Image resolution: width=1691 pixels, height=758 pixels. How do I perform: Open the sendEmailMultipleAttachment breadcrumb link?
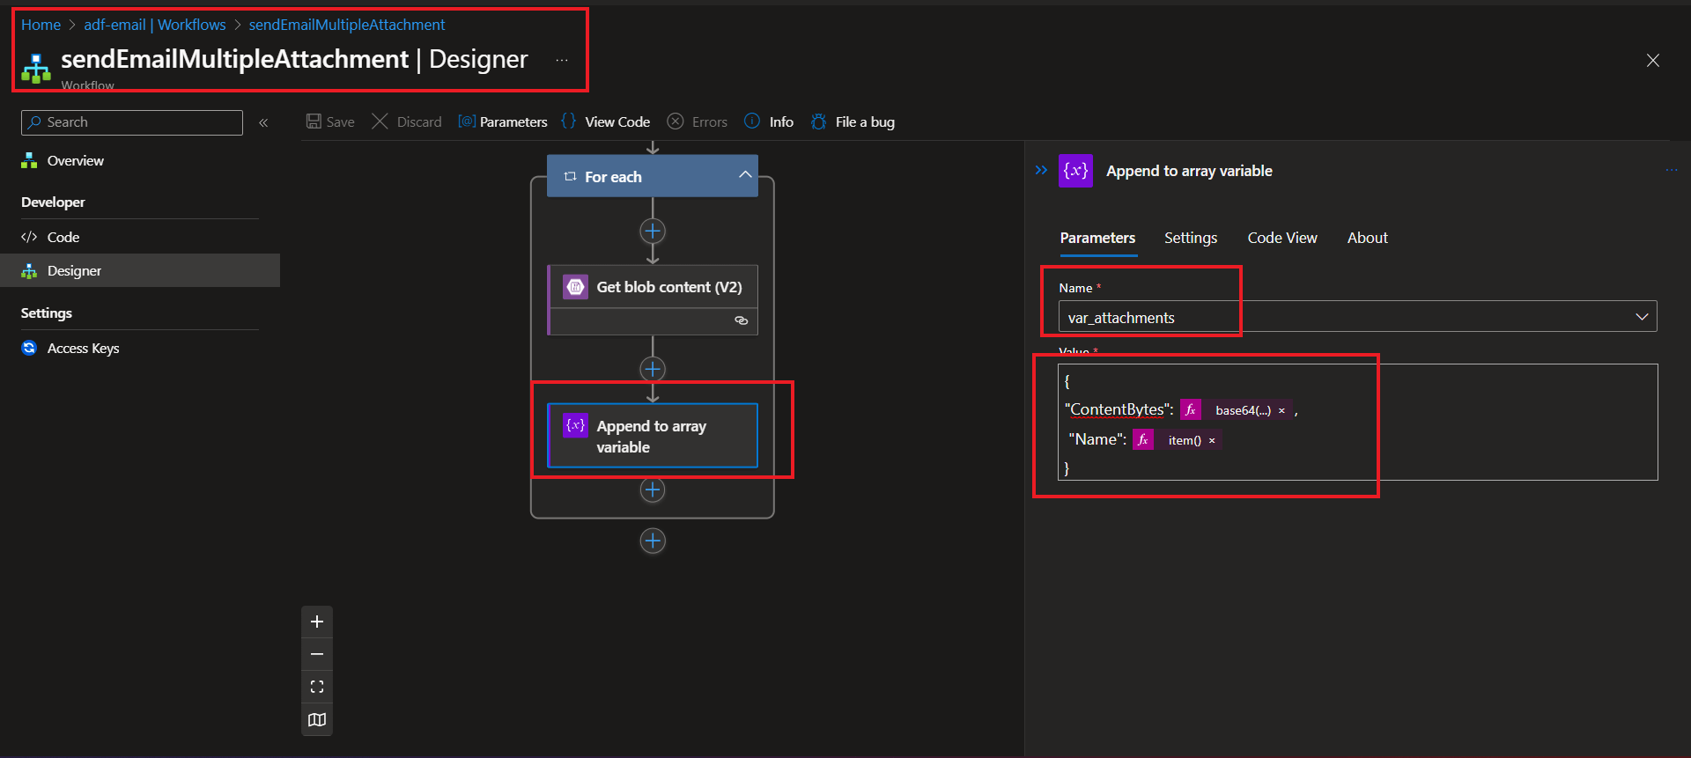(347, 25)
